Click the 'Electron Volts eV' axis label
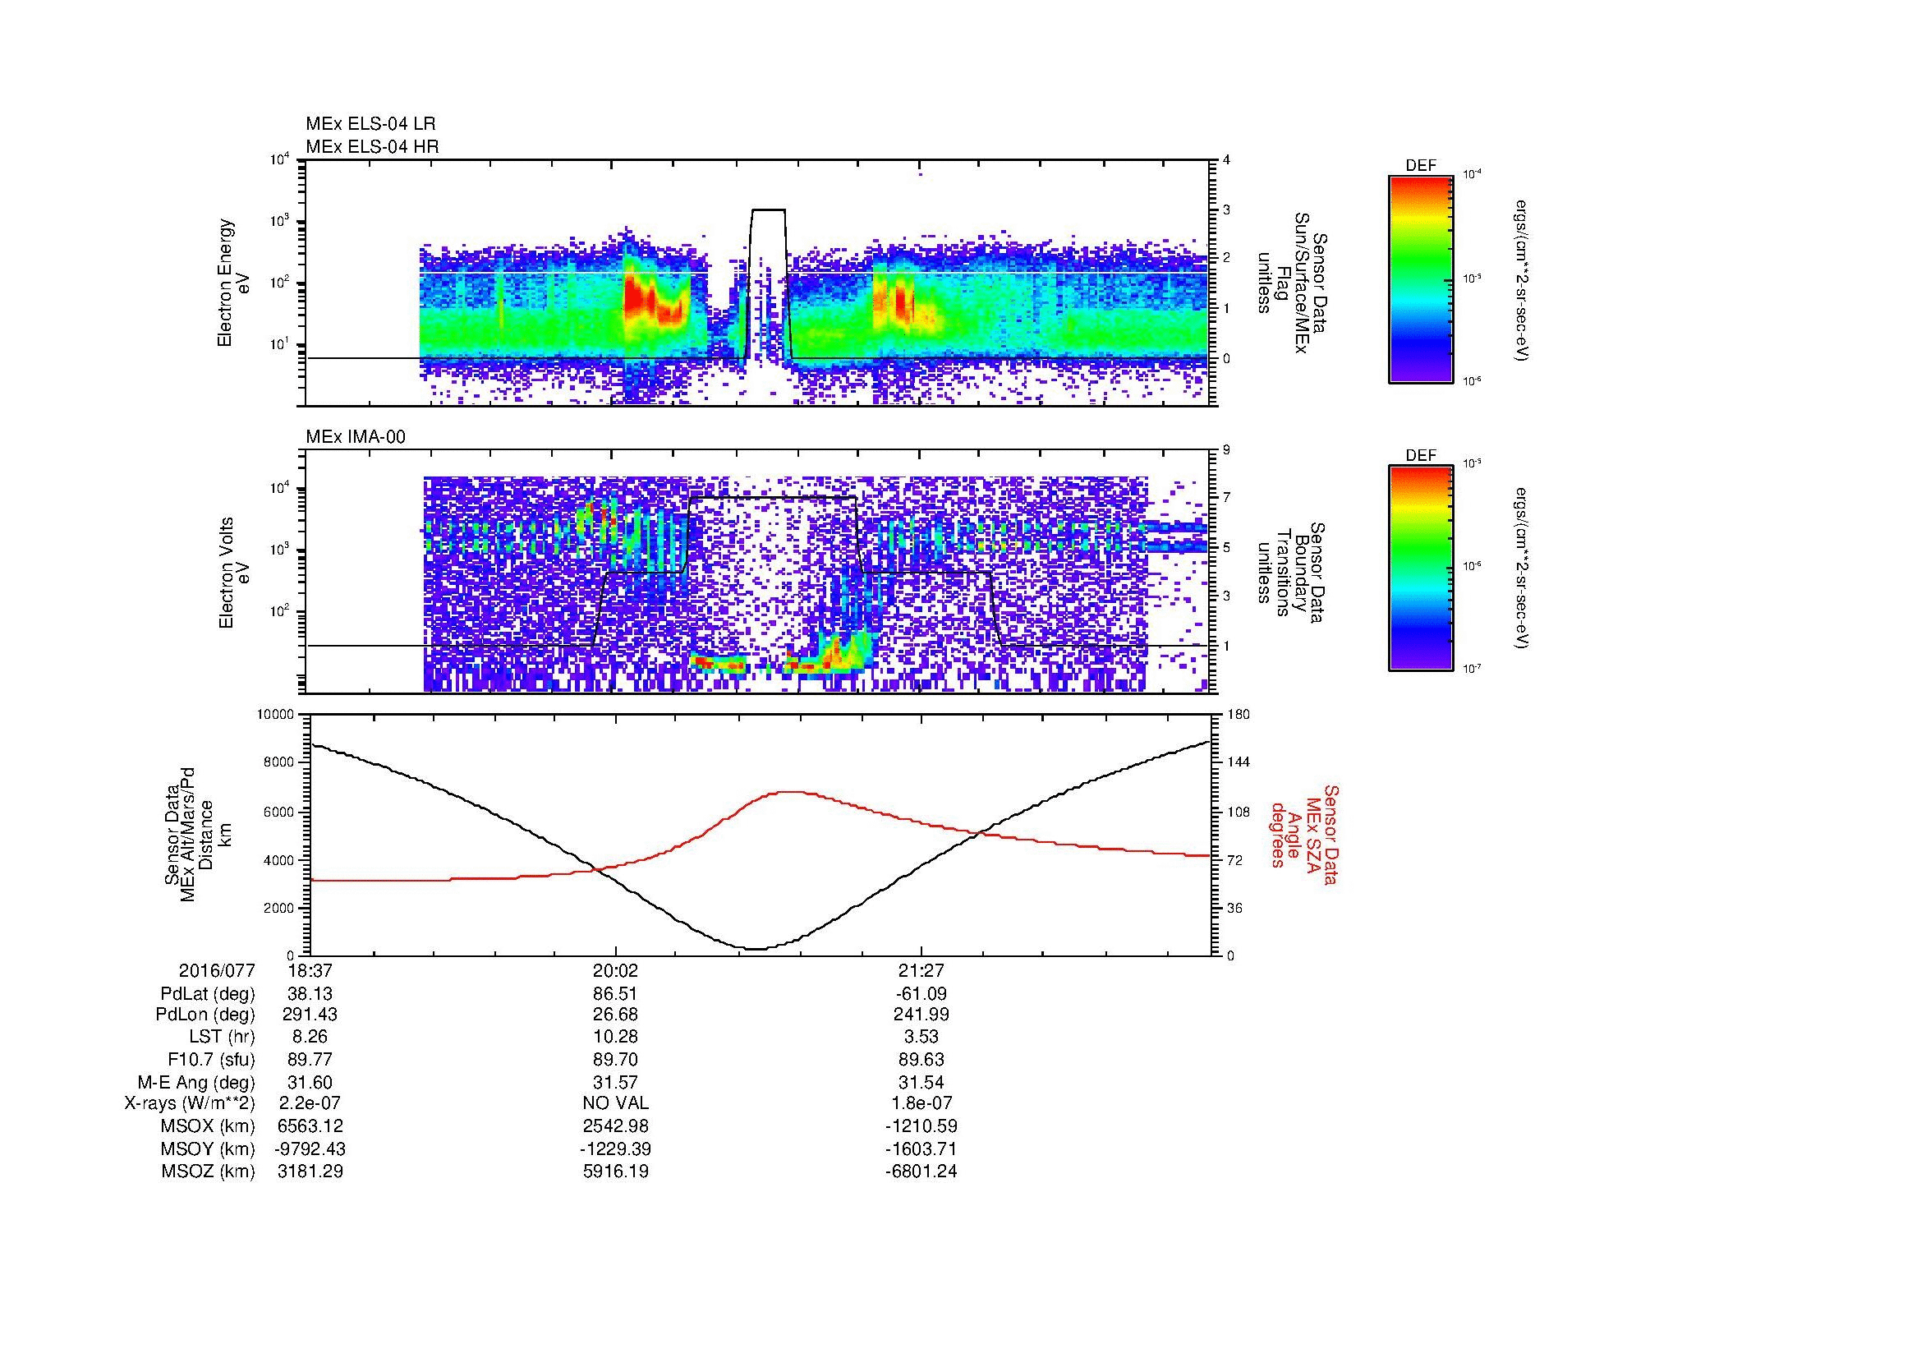This screenshot has width=1921, height=1358. point(234,573)
